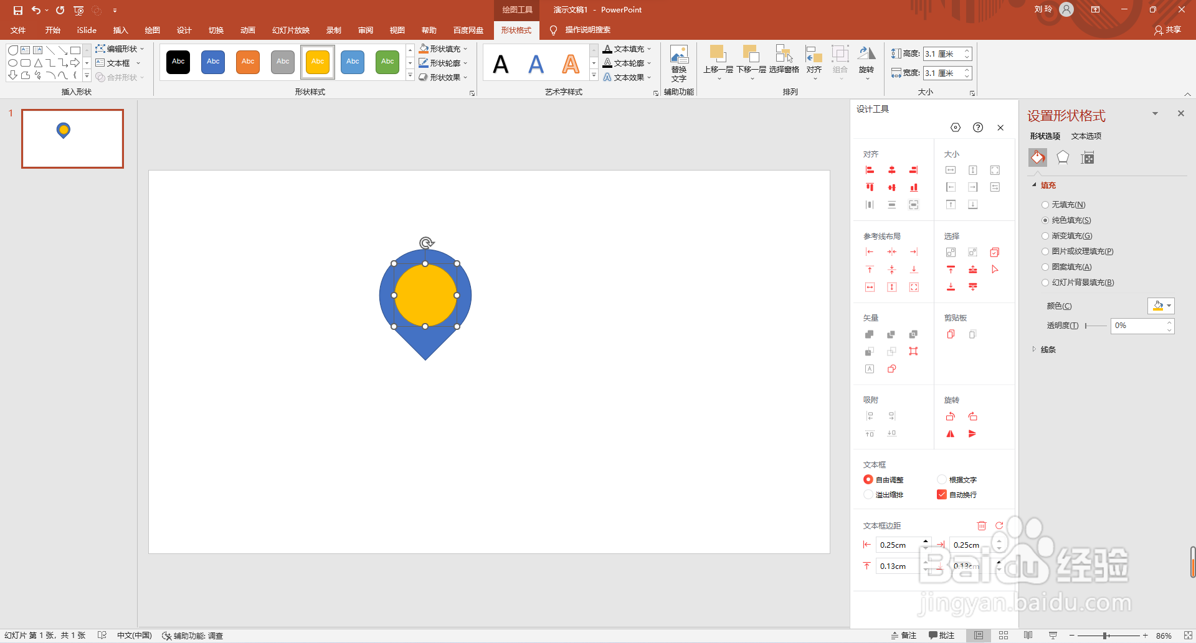This screenshot has width=1196, height=643.
Task: Open the fill 颜色 picker
Action: 1160,306
